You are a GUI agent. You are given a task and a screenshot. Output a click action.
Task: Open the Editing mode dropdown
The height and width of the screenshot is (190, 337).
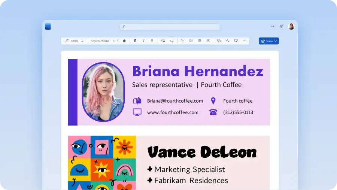point(75,41)
